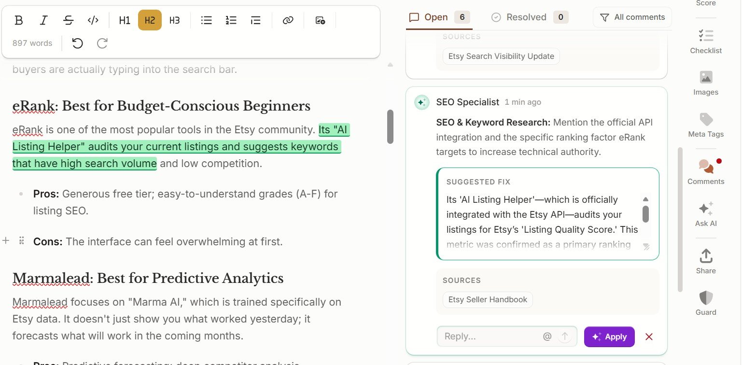
Task: Click the SUGGESTED FIX text box
Action: click(547, 214)
